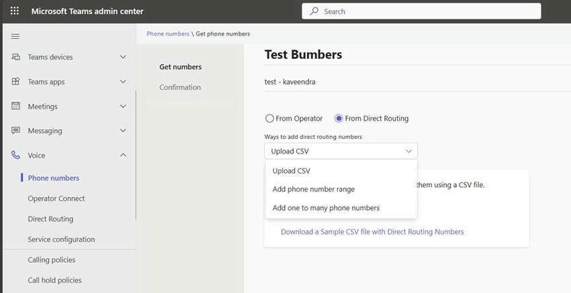Open the Upload CSV dropdown
The width and height of the screenshot is (571, 293).
pyautogui.click(x=341, y=152)
